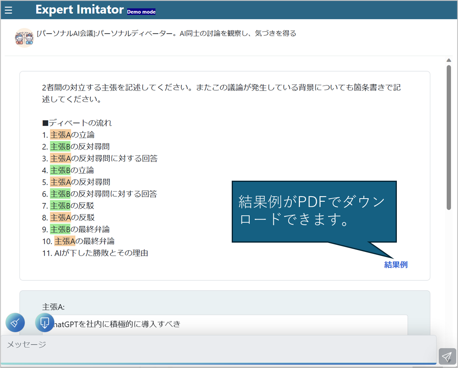
Task: Click the AI debater avatar image
Action: tap(24, 38)
